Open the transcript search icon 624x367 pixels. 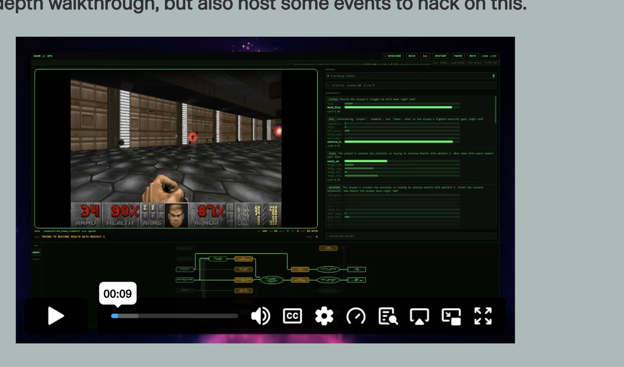point(387,316)
